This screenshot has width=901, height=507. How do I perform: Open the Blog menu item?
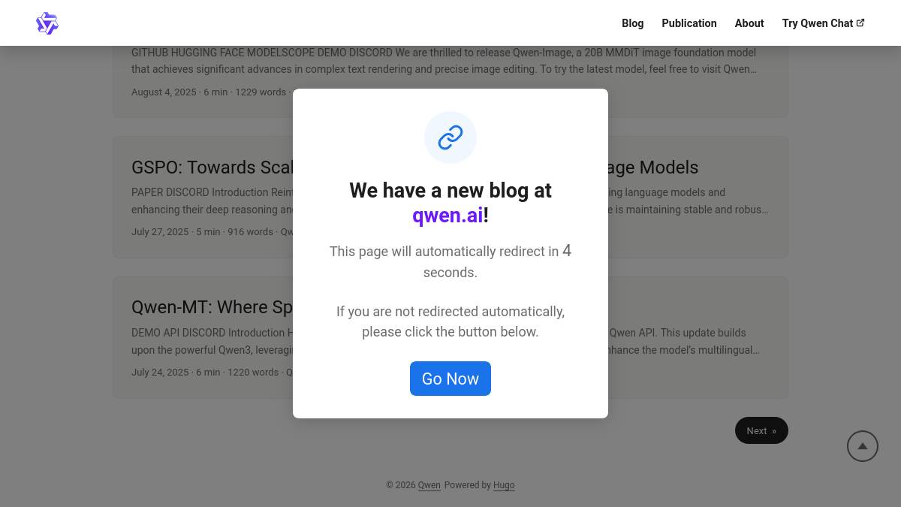(632, 23)
